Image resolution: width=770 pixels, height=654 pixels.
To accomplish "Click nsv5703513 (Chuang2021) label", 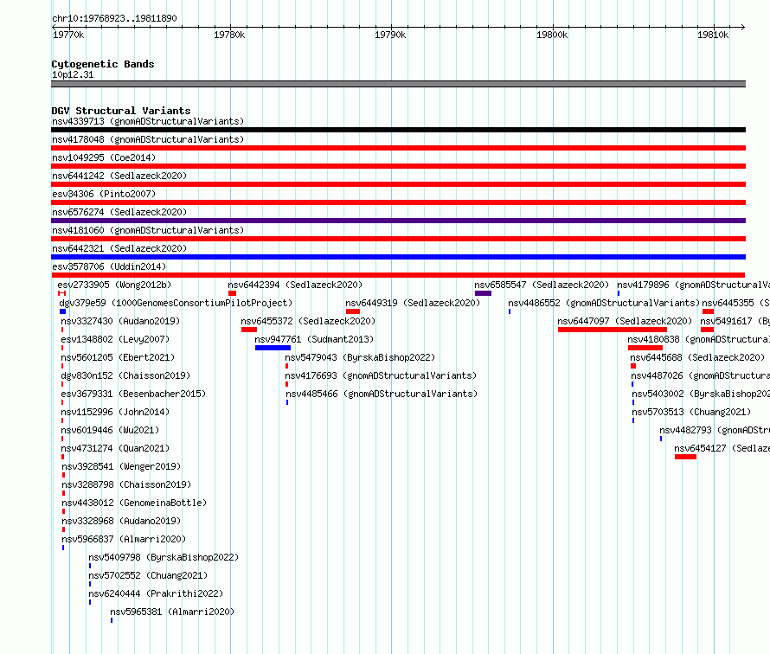I will [x=691, y=412].
